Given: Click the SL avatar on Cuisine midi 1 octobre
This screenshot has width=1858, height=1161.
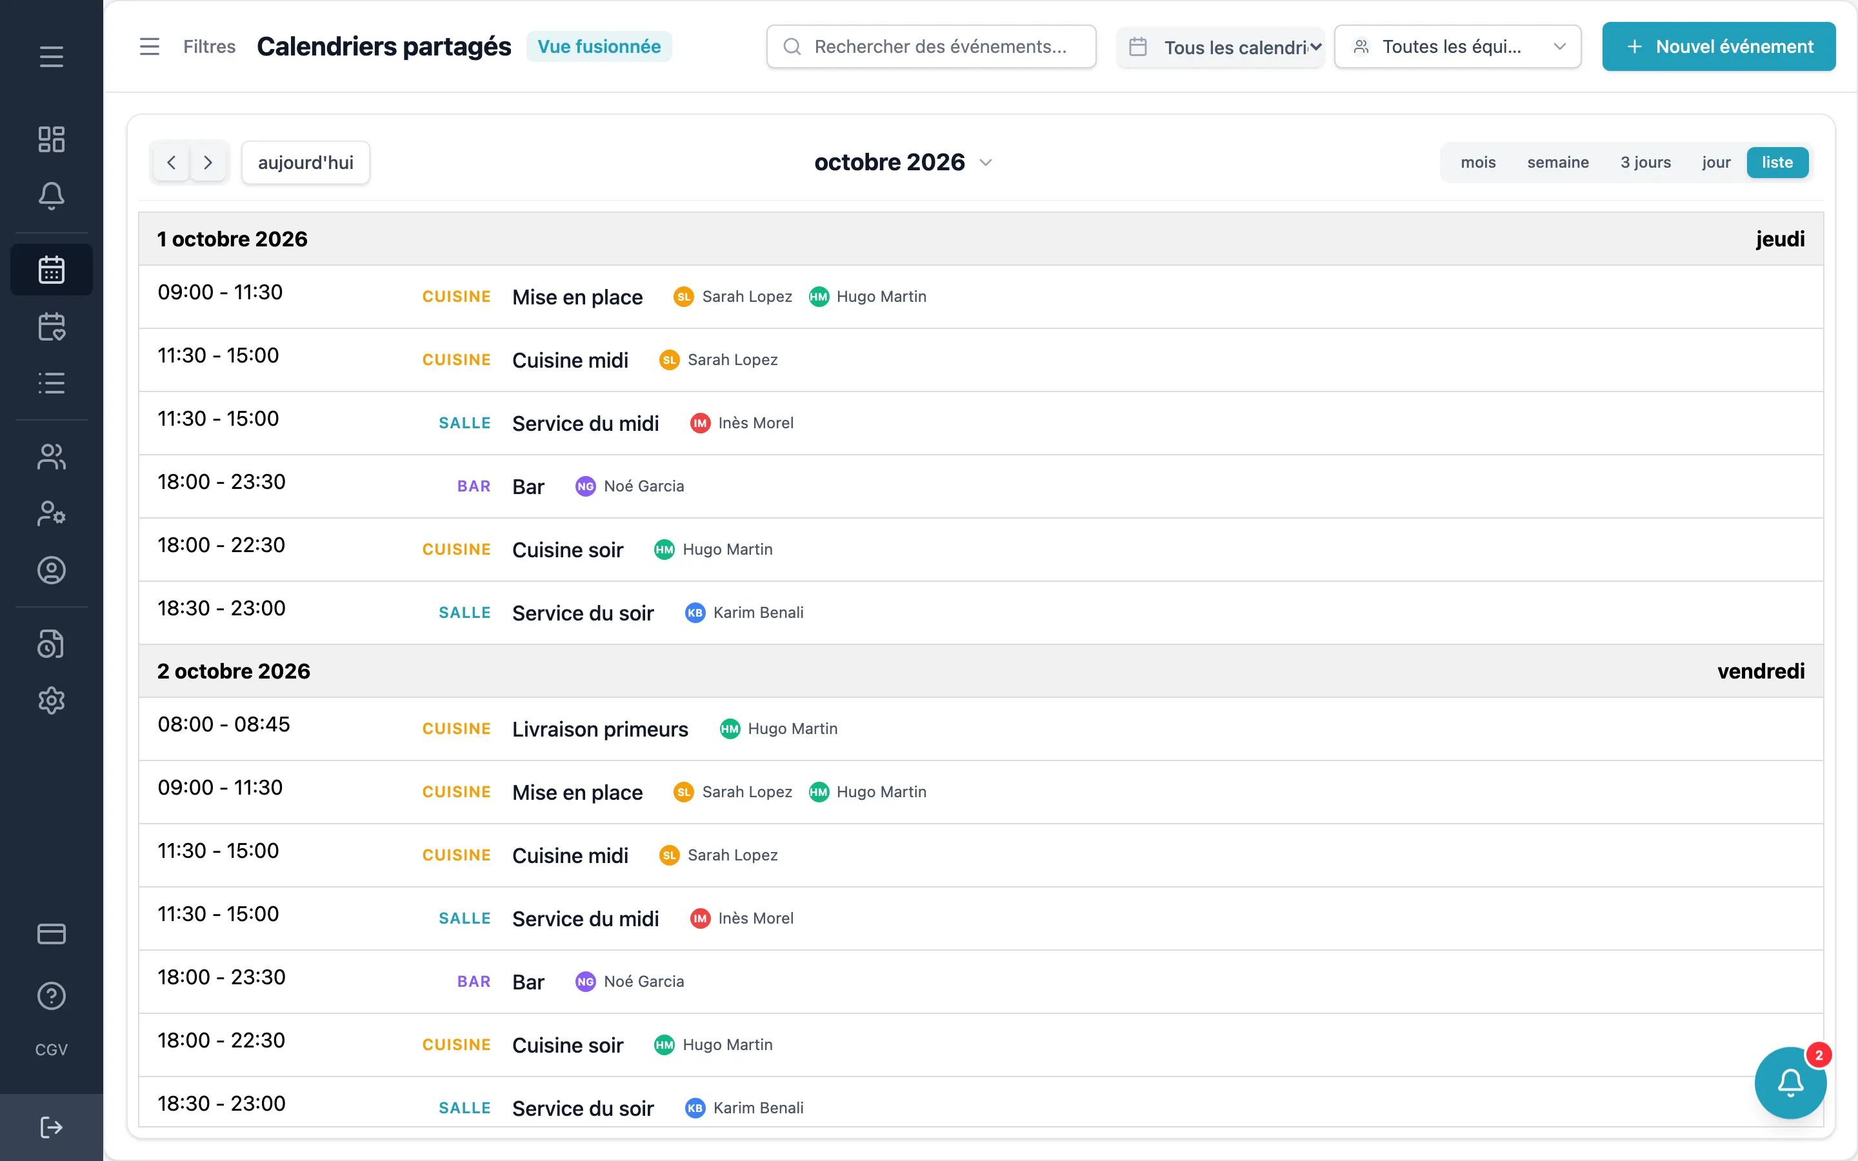Looking at the screenshot, I should [x=670, y=360].
